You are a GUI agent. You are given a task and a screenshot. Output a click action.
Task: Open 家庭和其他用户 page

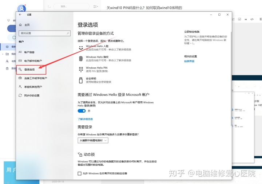pos(33,87)
